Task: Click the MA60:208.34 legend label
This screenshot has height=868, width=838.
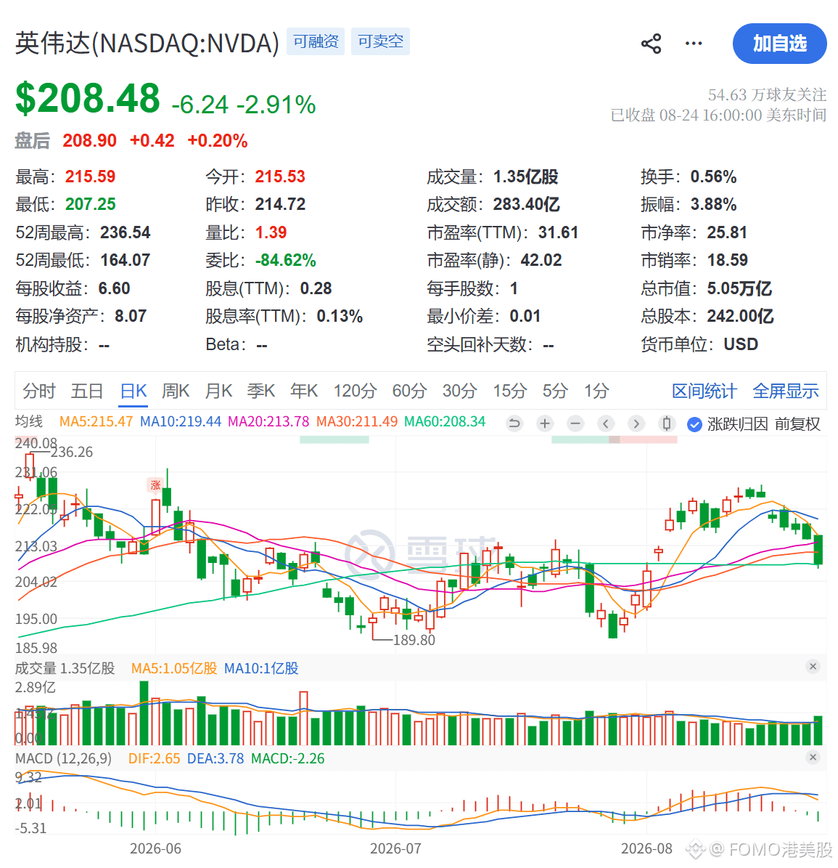Action: point(445,421)
